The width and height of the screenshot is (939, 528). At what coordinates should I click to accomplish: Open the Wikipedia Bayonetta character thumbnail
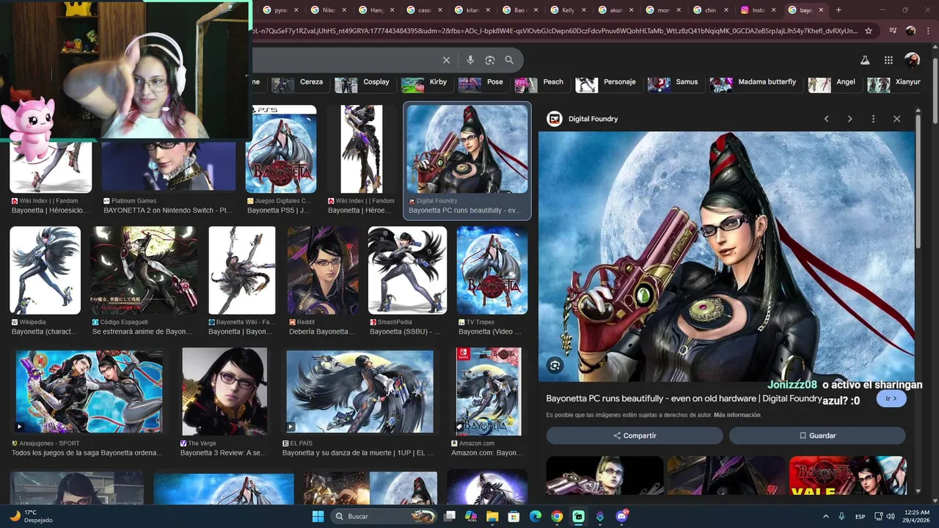click(x=45, y=271)
